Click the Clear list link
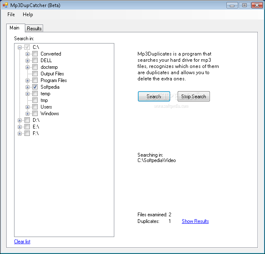Image resolution: width=265 pixels, height=254 pixels. [22, 242]
